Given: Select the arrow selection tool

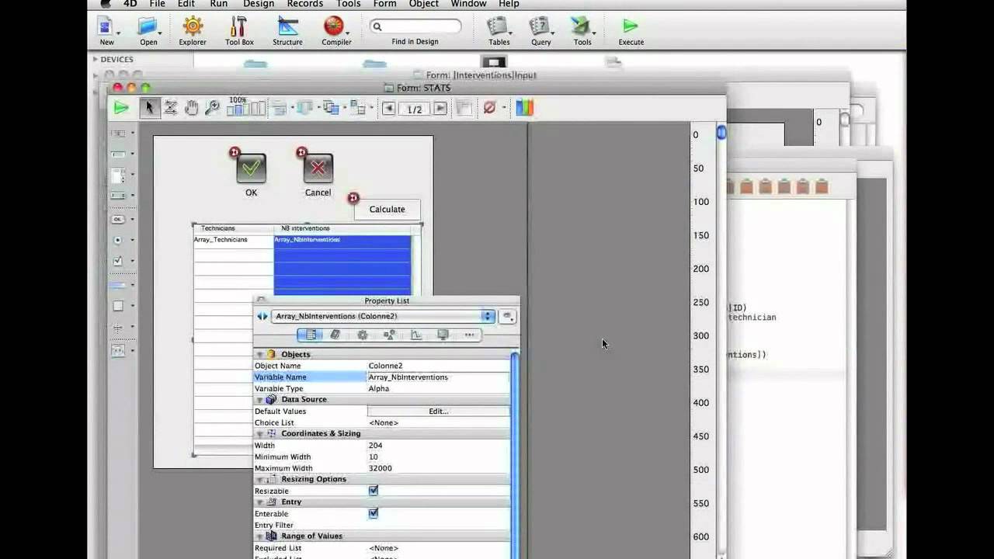Looking at the screenshot, I should [149, 108].
